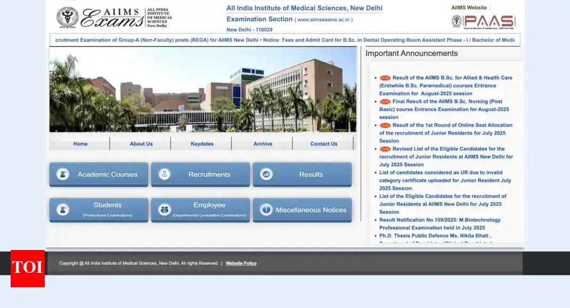
Task: Click the Recruitments person icon
Action: pos(164,174)
